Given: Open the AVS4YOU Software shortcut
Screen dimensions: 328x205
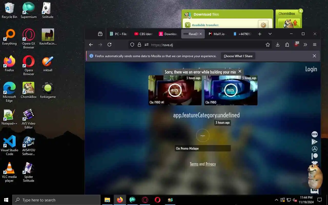Looking at the screenshot, I should point(28,145).
